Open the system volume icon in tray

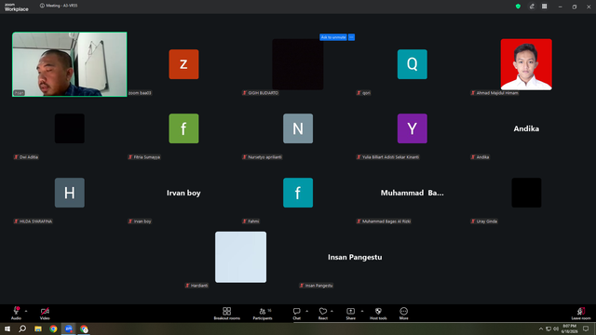[556, 328]
